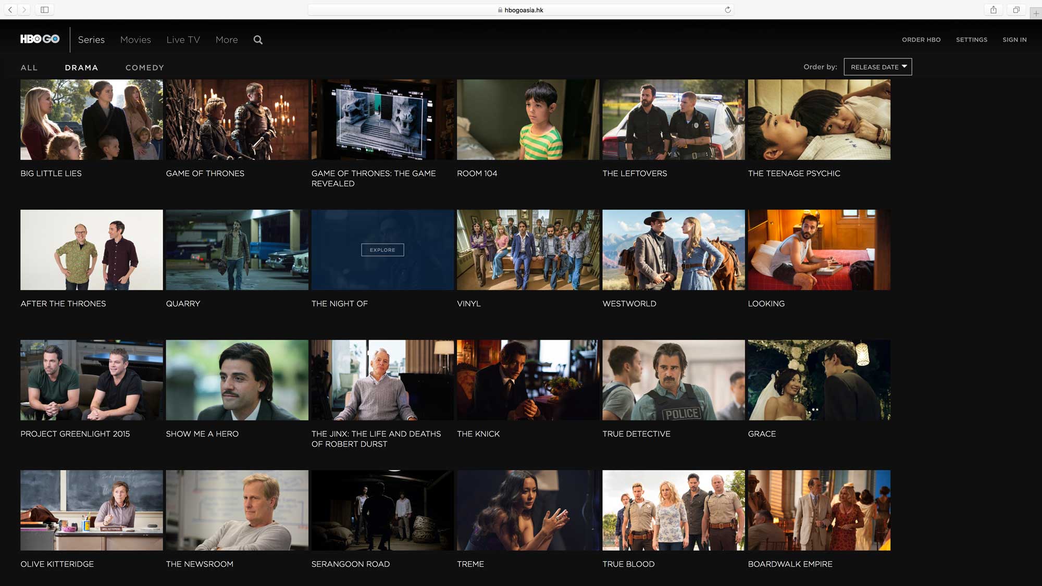The image size is (1042, 586).
Task: Click the hbogoasia.hk address bar
Action: pos(521,9)
